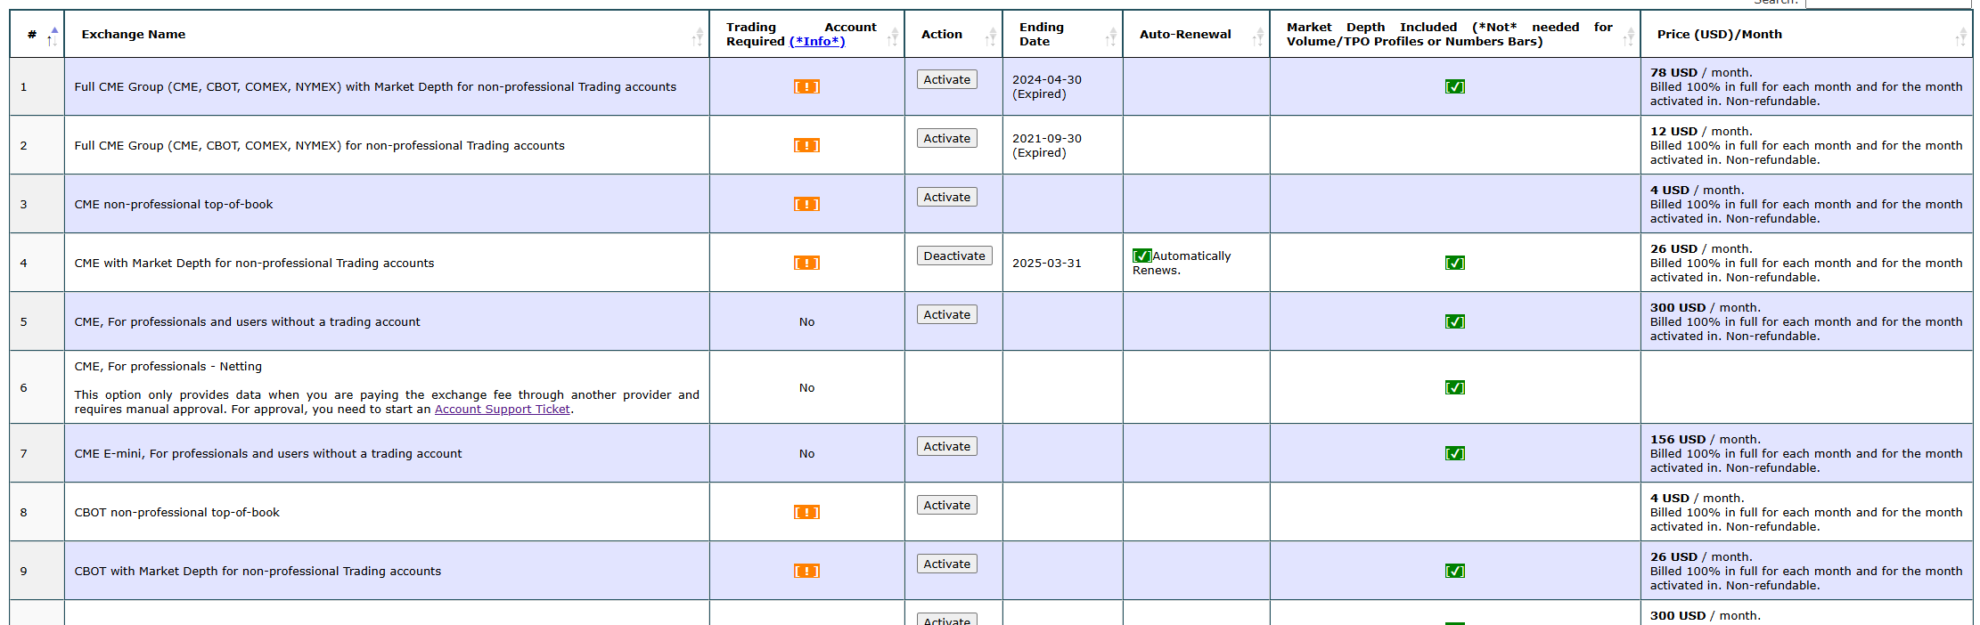Sort table by the # column
Screen dimensions: 1980x625
37,34
